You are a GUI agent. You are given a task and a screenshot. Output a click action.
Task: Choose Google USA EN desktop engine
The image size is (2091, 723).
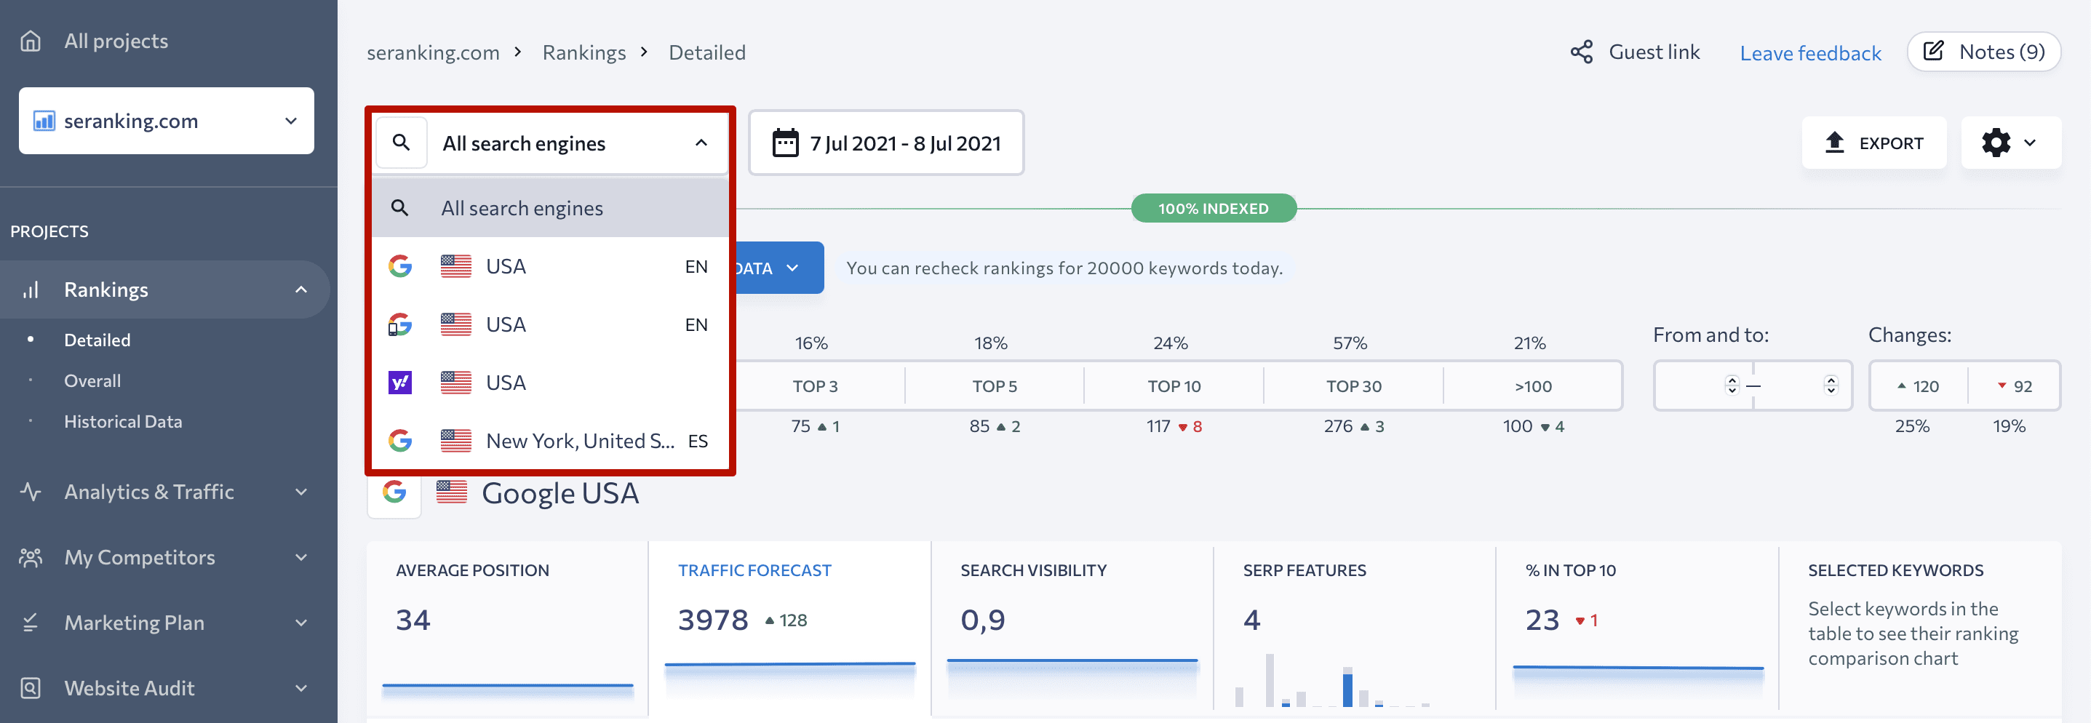click(550, 266)
